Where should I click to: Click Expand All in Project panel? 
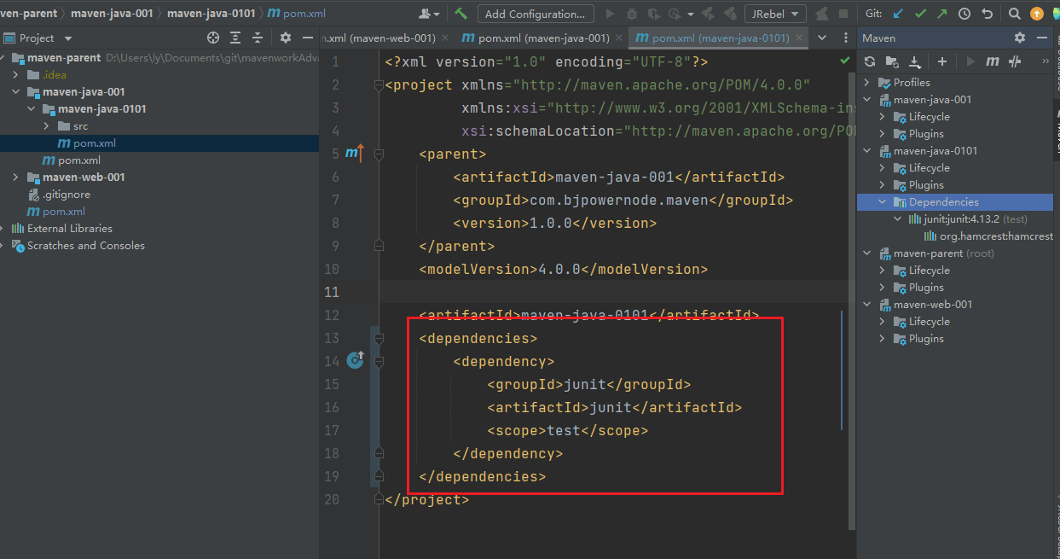coord(235,38)
